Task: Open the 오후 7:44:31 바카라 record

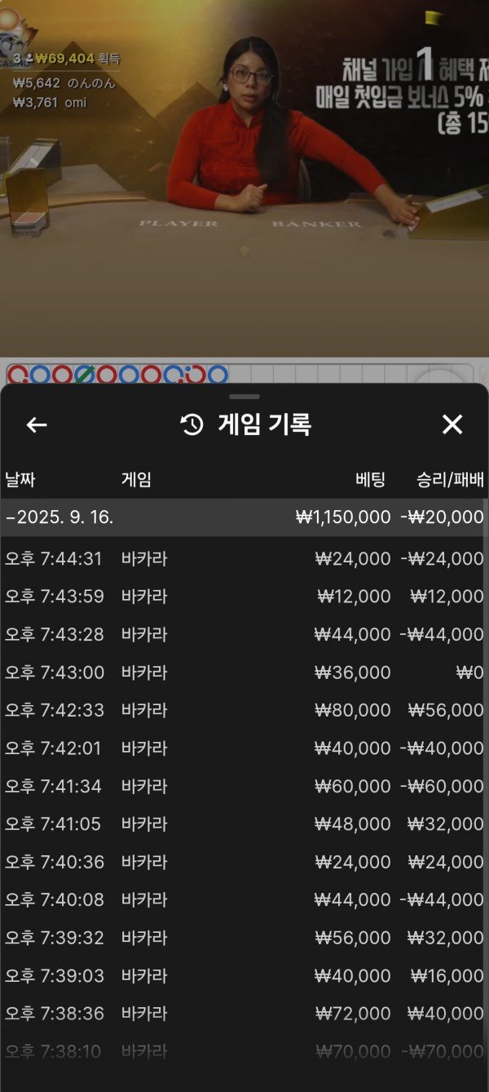Action: pos(244,558)
